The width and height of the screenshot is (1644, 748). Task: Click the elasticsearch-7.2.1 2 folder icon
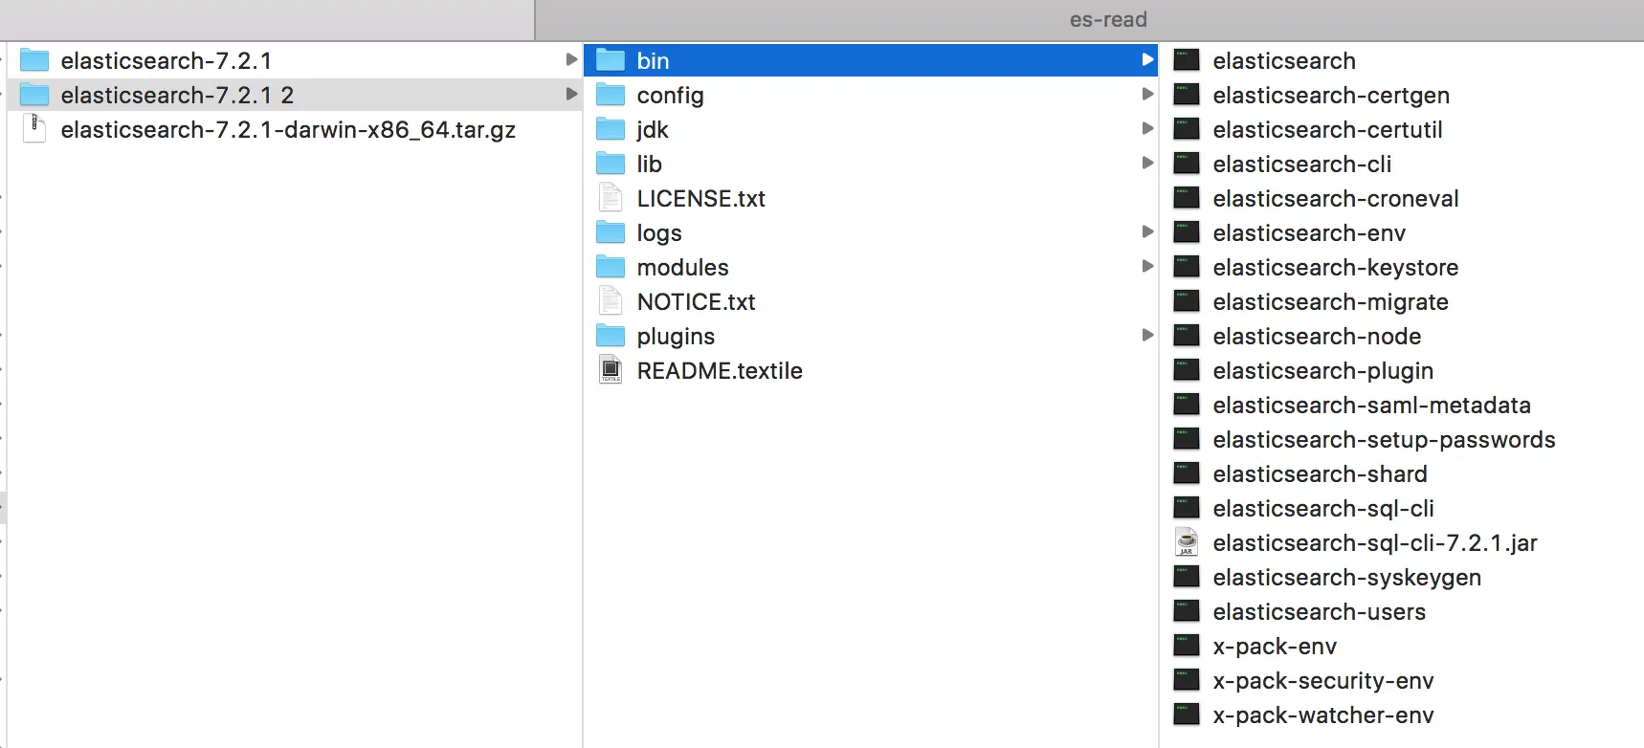pyautogui.click(x=34, y=95)
